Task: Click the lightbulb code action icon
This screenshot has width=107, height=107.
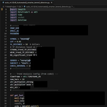Action: 2,9
